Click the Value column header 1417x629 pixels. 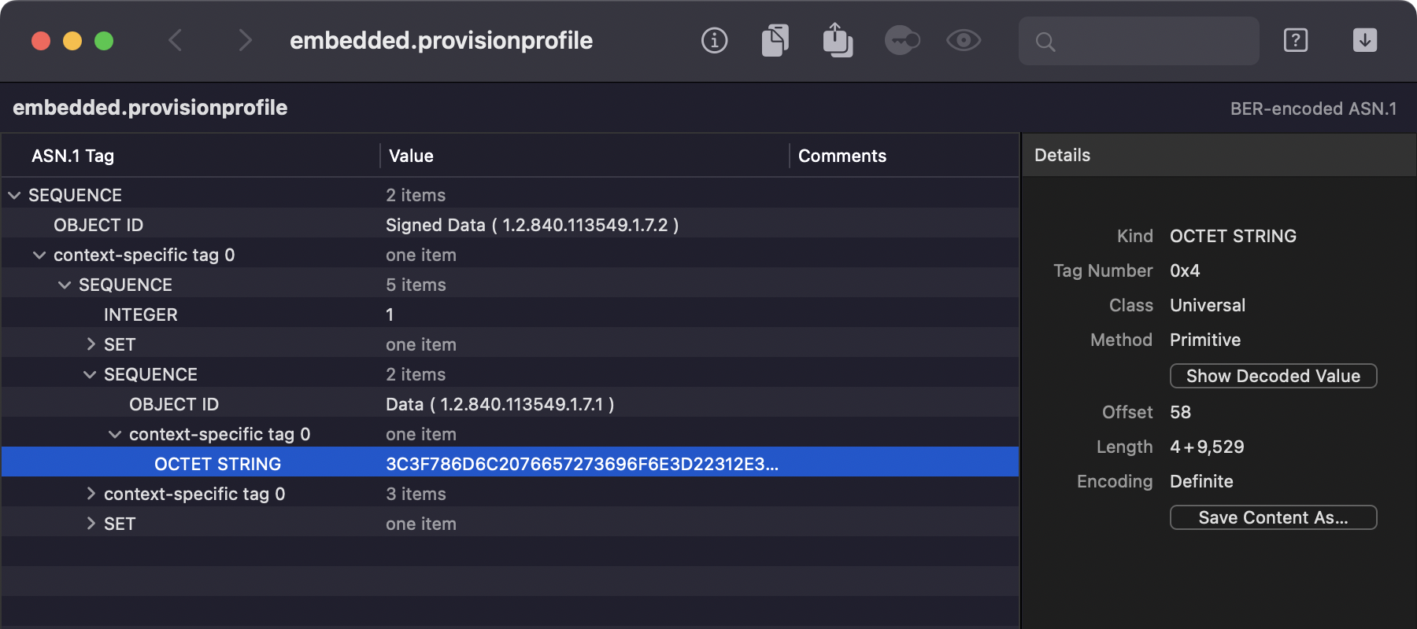point(411,156)
